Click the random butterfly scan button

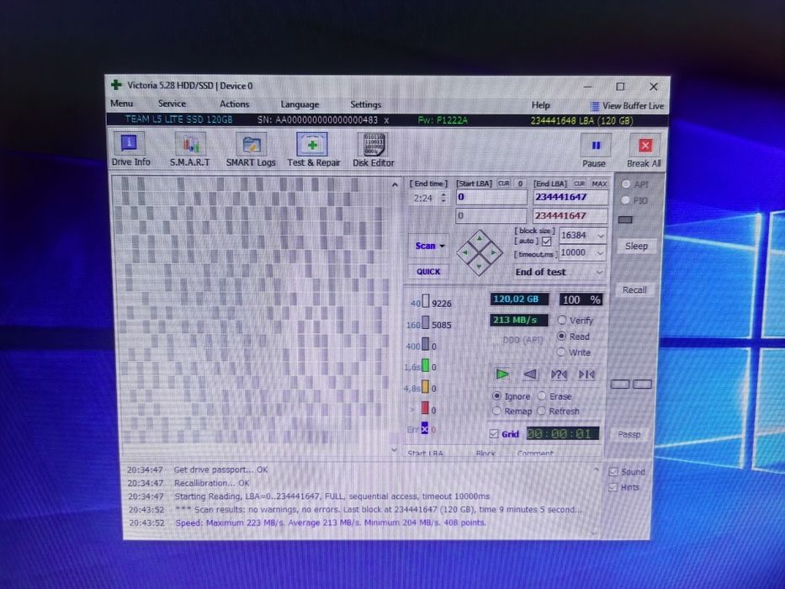point(559,374)
